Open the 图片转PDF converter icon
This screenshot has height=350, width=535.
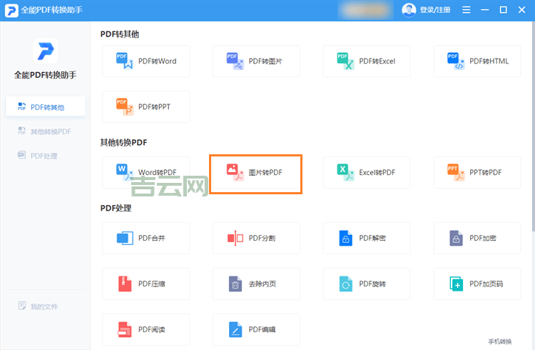[235, 172]
